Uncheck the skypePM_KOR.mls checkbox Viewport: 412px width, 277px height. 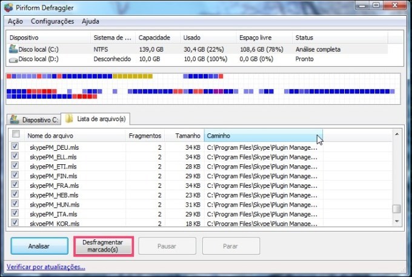(15, 222)
